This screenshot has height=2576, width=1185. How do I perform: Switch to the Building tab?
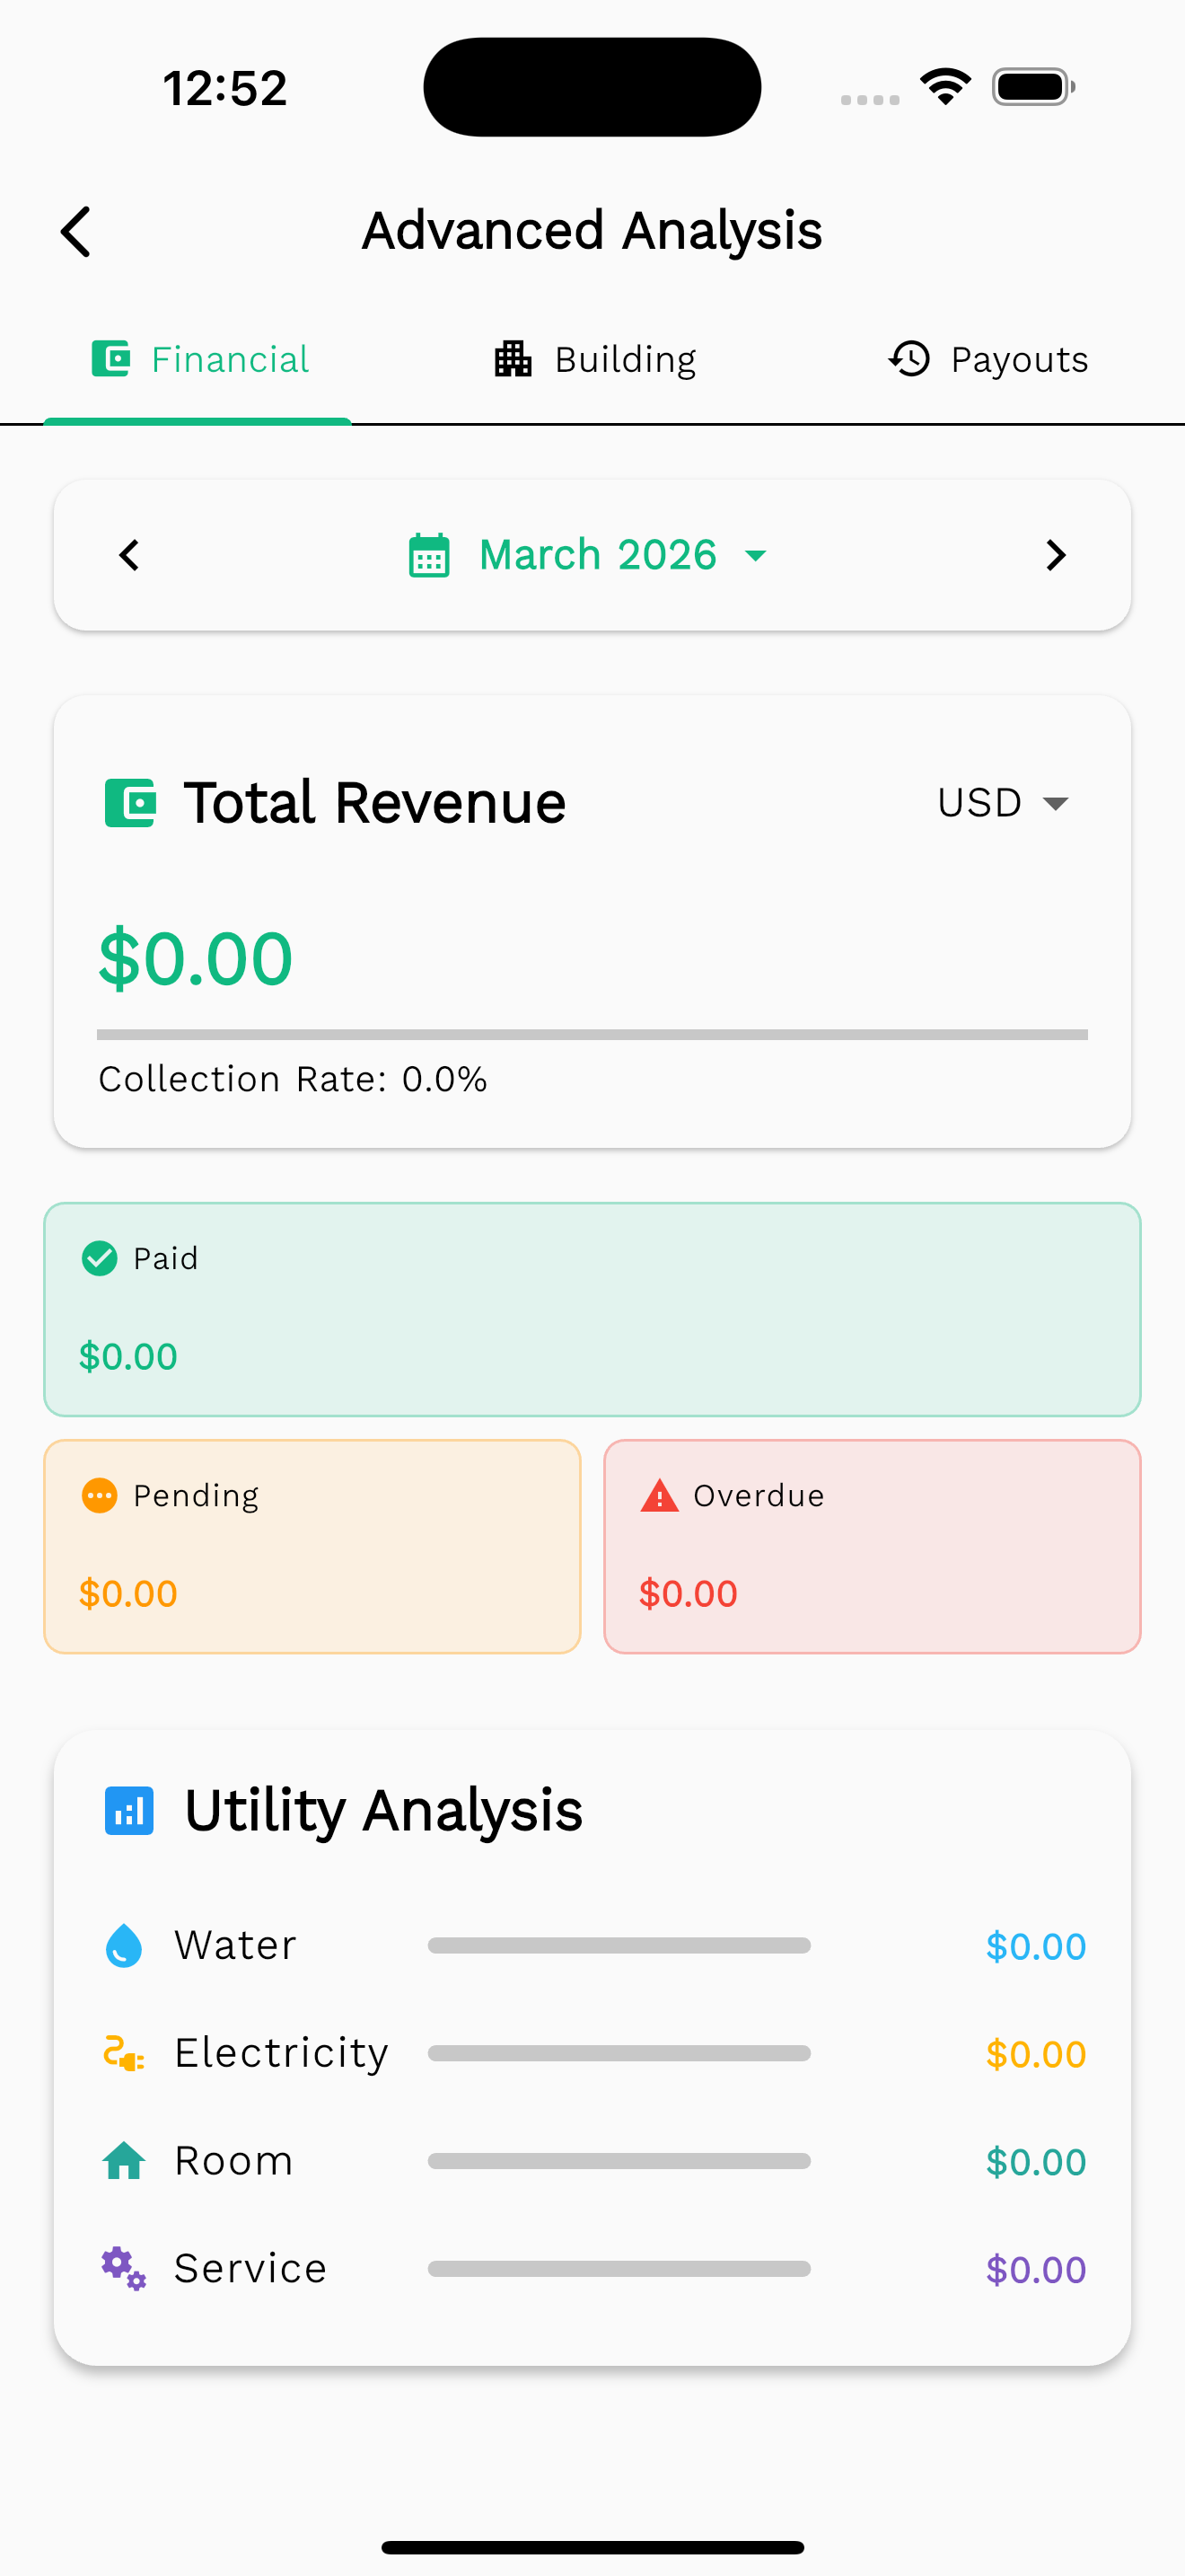595,360
